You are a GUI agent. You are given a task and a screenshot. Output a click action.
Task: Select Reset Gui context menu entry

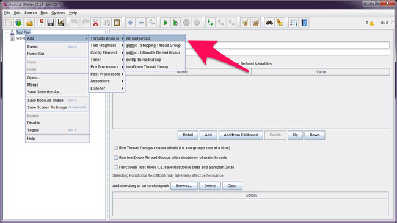tap(57, 54)
